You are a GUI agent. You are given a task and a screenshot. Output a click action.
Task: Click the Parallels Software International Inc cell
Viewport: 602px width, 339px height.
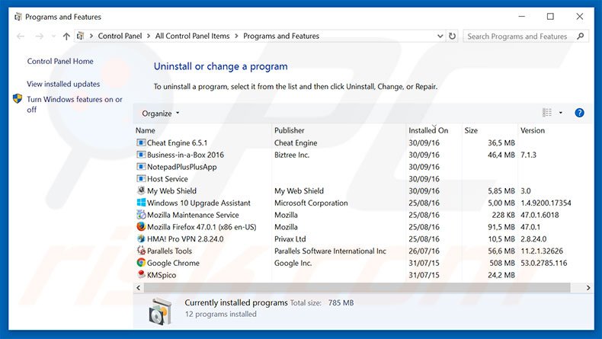[330, 251]
